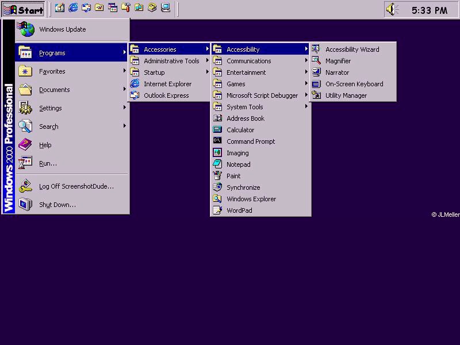Launch Narrator
This screenshot has height=345, width=460.
[x=353, y=72]
